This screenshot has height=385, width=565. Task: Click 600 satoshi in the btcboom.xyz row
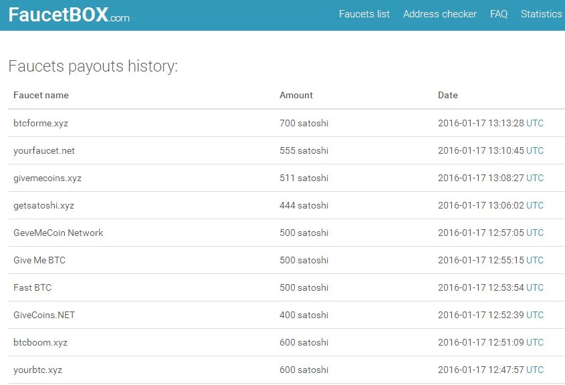pyautogui.click(x=304, y=342)
